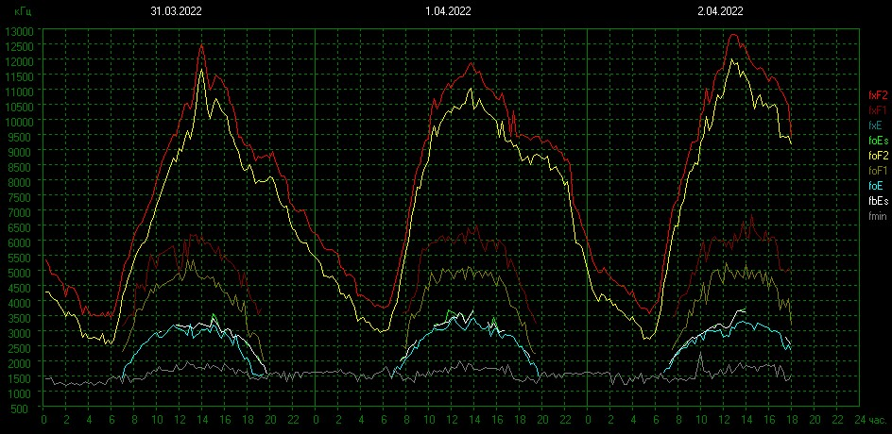This screenshot has width=892, height=434.
Task: Click the 13000 value on frequency axis
Action: coord(19,31)
